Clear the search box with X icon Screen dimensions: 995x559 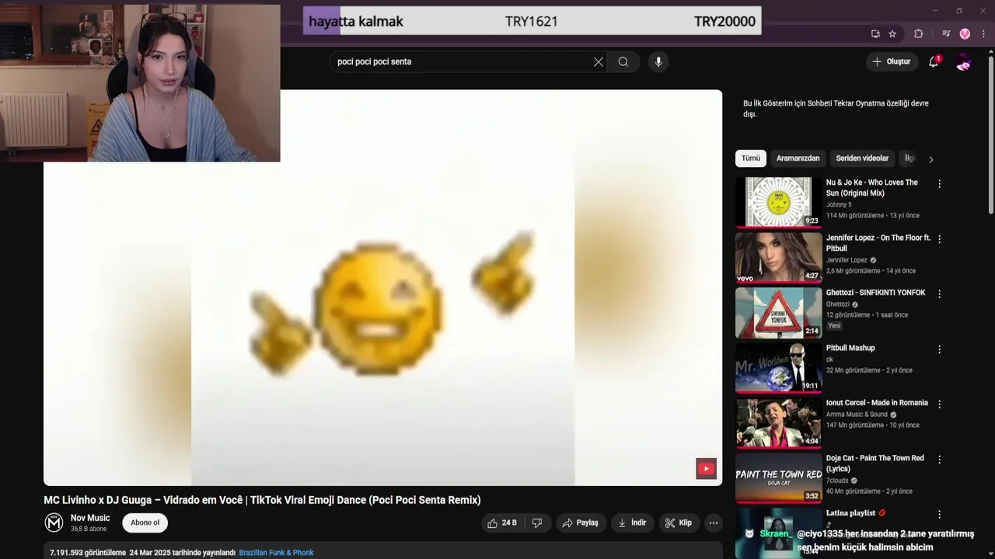599,62
